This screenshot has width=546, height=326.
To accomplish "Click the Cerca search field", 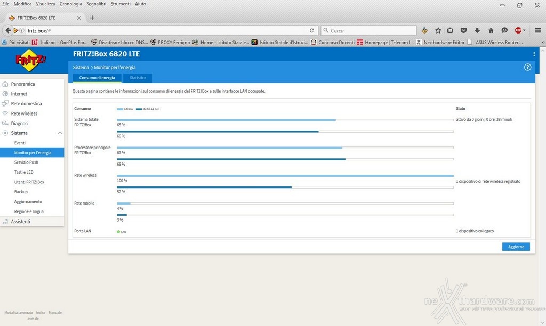I will 368,30.
